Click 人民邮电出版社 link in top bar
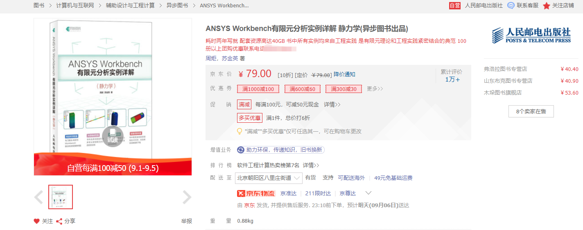This screenshot has height=230, width=583. point(484,5)
